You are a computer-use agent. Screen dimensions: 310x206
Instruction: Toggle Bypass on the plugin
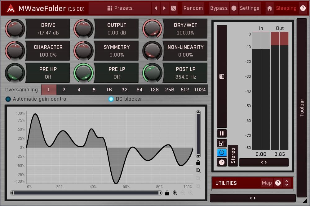coord(219,8)
